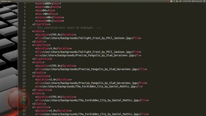Click the clock in the top panel

coord(187,1)
